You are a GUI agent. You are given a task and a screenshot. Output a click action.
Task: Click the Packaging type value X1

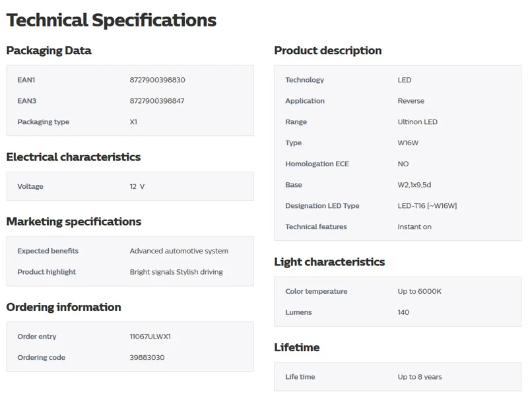coord(133,121)
